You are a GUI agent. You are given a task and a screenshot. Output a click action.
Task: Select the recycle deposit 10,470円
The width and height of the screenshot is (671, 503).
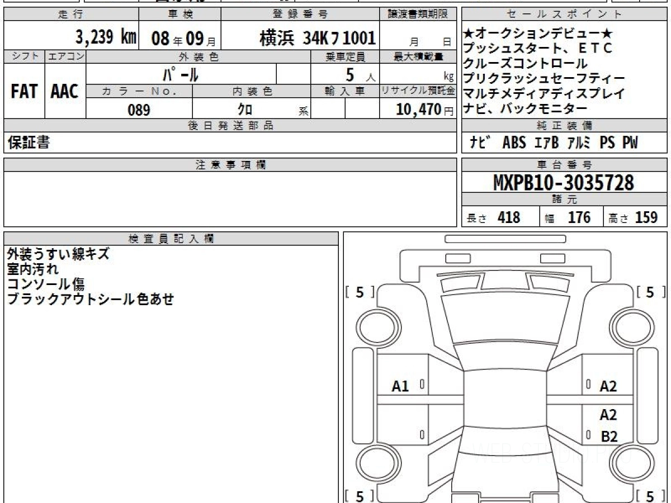pyautogui.click(x=425, y=110)
